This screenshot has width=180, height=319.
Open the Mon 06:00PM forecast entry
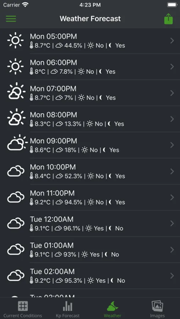coord(90,67)
